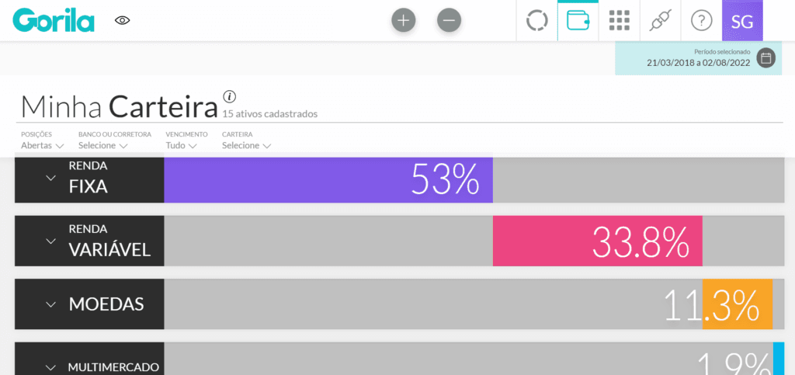Open the Carteira Selecione dropdown
Screen dimensions: 795x375
pyautogui.click(x=246, y=141)
